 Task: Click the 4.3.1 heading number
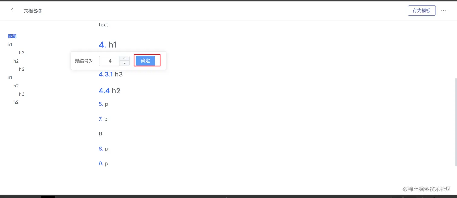106,74
